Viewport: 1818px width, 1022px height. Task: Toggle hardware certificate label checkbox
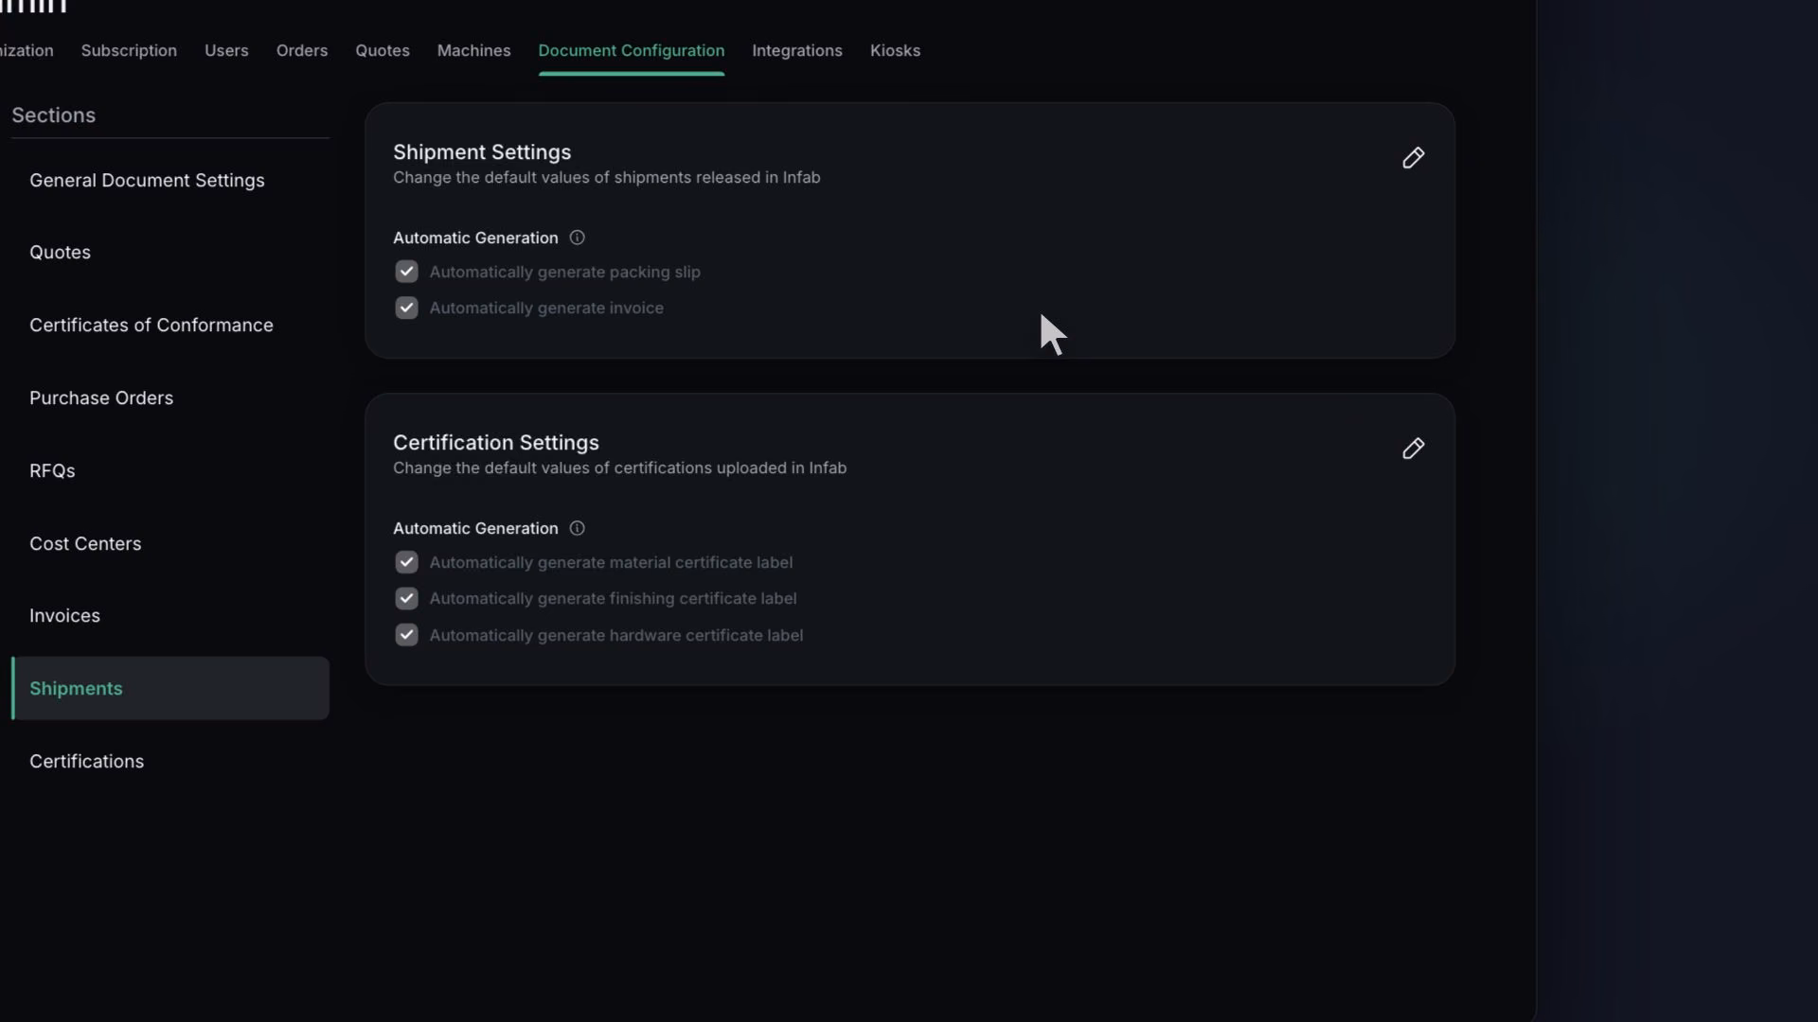[406, 635]
